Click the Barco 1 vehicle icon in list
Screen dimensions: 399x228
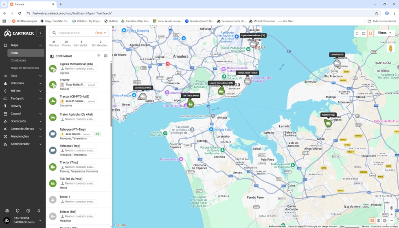53,200
